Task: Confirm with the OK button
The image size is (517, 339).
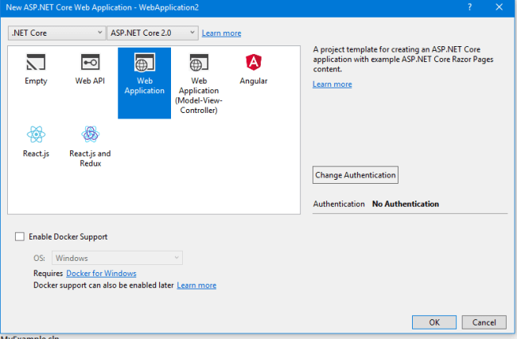Action: (x=434, y=322)
